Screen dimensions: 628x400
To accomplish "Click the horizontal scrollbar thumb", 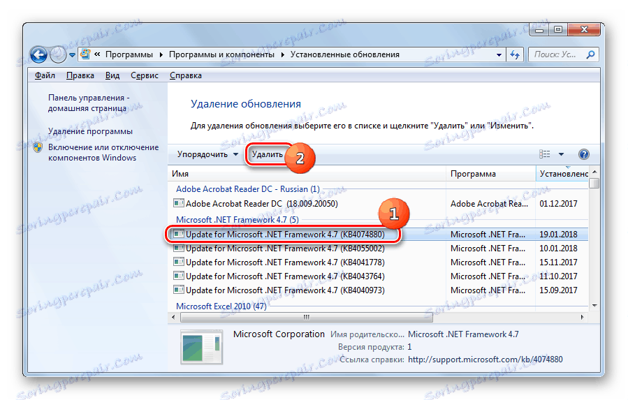I will (307, 317).
